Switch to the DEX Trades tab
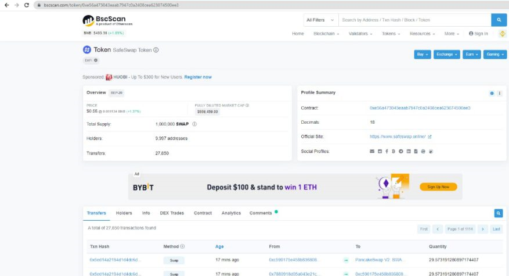509x276 pixels. coord(172,213)
